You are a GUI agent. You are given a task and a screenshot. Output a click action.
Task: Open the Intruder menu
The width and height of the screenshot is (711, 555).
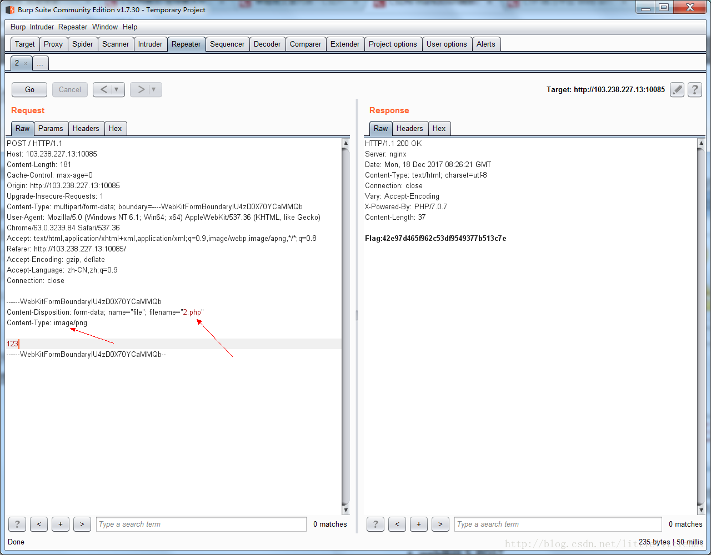pos(42,27)
